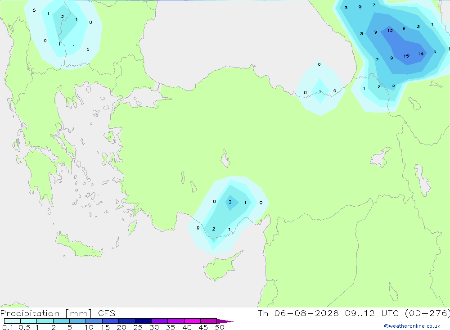
Task: Select the 0.5–1 mm legend color box
Action: [x=29, y=321]
